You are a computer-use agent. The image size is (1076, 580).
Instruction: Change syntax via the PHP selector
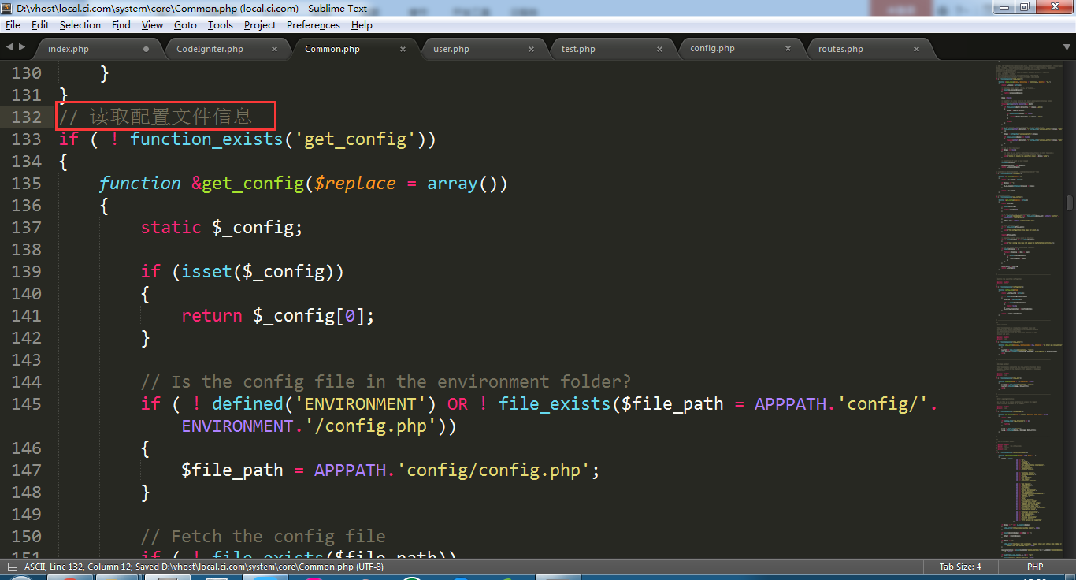click(1034, 567)
